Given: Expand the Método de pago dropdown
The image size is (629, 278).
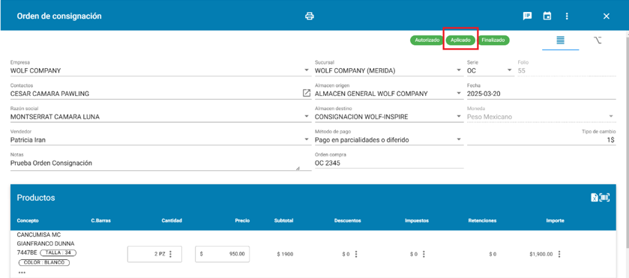Looking at the screenshot, I should [x=459, y=140].
